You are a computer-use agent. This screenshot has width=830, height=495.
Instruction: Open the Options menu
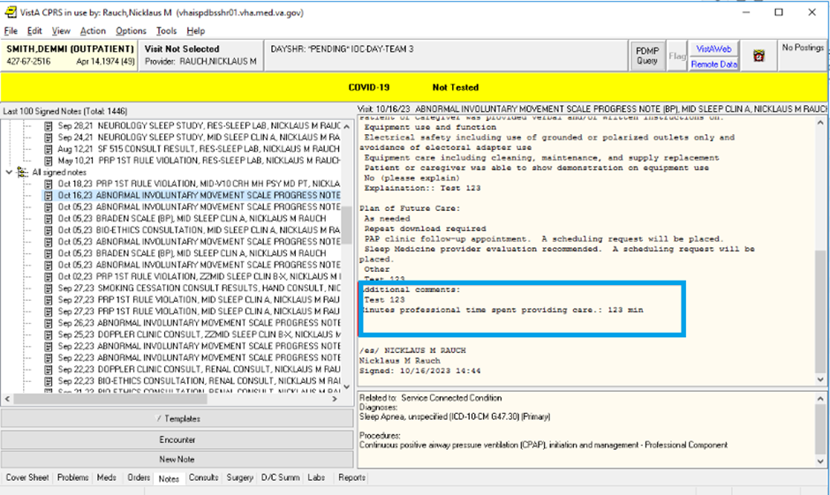click(131, 31)
